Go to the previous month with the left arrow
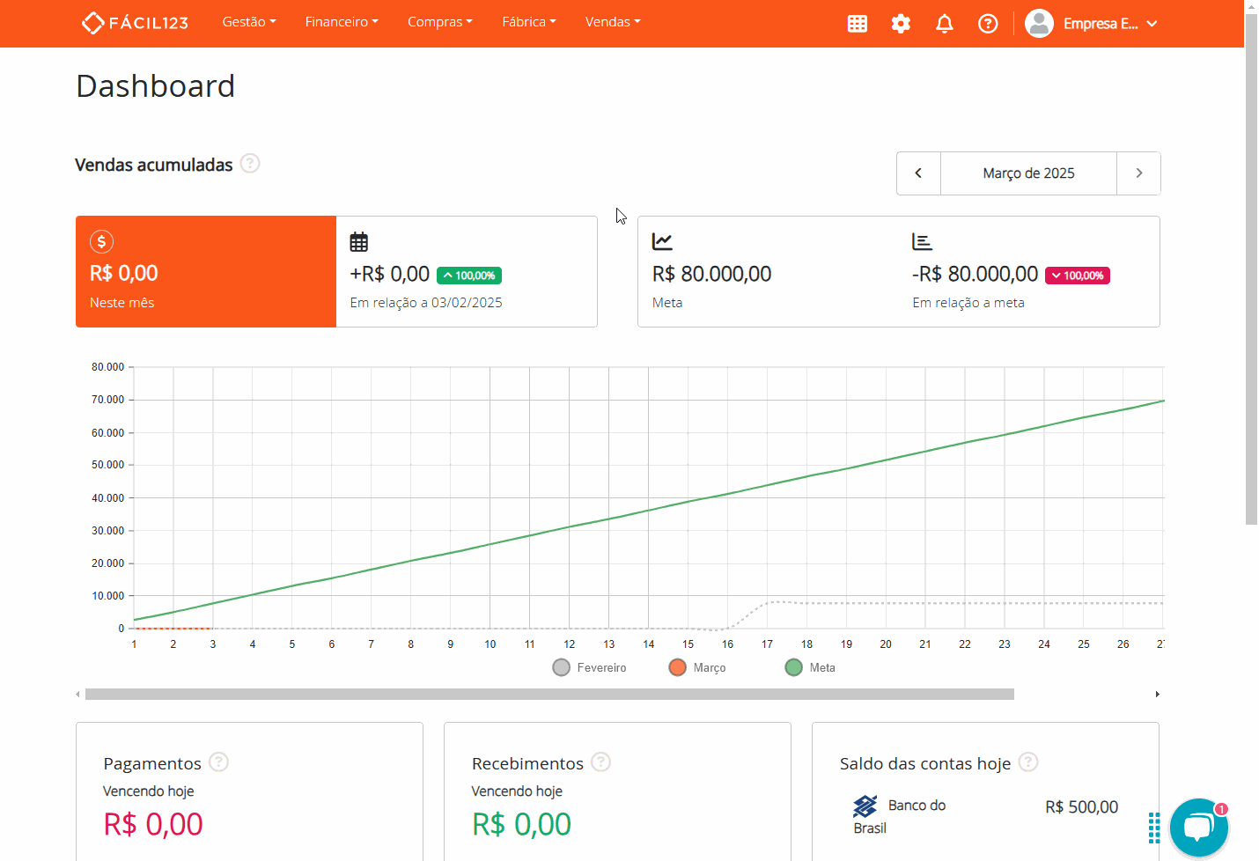The height and width of the screenshot is (861, 1259). coord(918,173)
